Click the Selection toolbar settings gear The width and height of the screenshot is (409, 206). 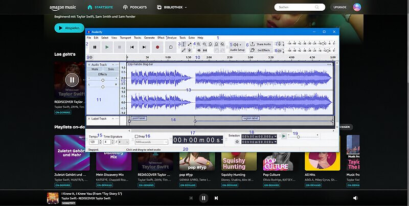point(237,142)
